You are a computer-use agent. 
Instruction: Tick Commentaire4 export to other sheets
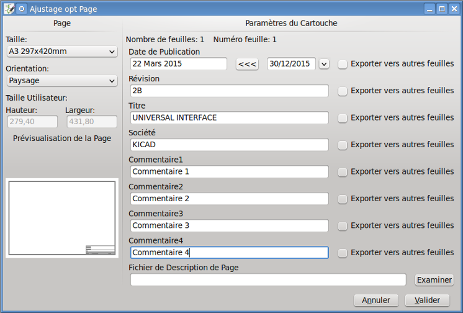click(x=343, y=253)
